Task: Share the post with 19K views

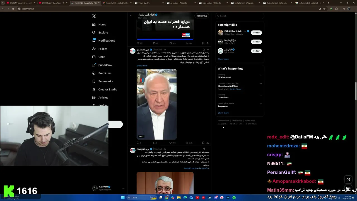Action: click(x=208, y=43)
